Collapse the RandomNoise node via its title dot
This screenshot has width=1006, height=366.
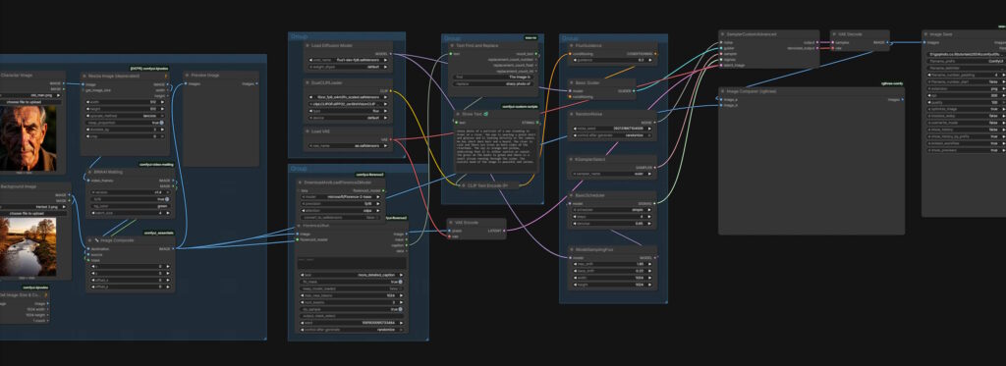[571, 114]
